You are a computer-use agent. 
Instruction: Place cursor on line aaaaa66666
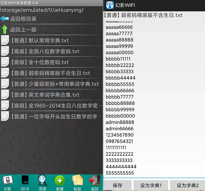pos(119,27)
